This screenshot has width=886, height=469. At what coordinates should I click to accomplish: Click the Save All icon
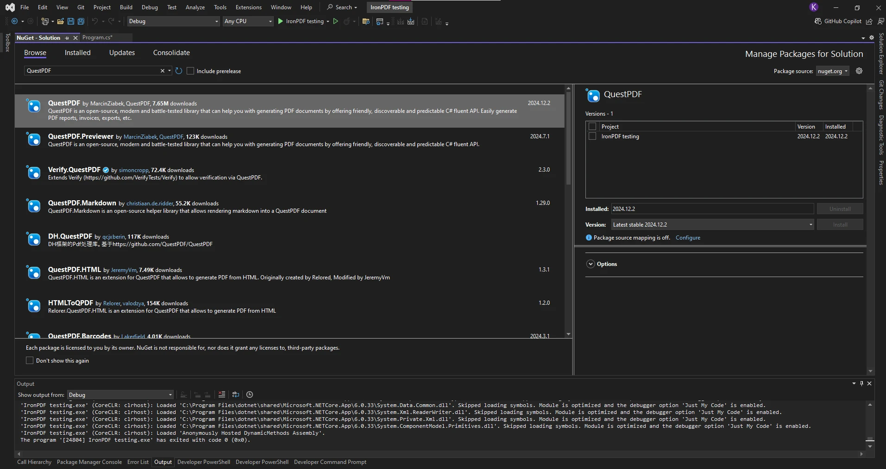81,21
